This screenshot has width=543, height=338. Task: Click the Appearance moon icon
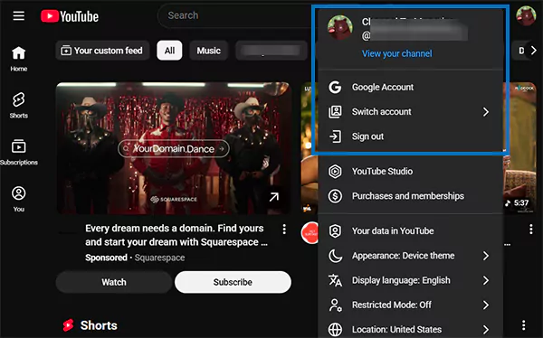coord(335,256)
